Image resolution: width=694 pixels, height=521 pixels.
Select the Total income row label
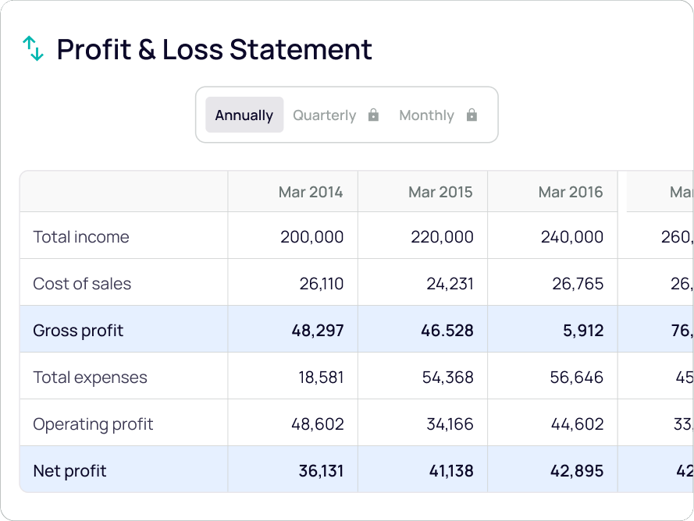pos(81,237)
